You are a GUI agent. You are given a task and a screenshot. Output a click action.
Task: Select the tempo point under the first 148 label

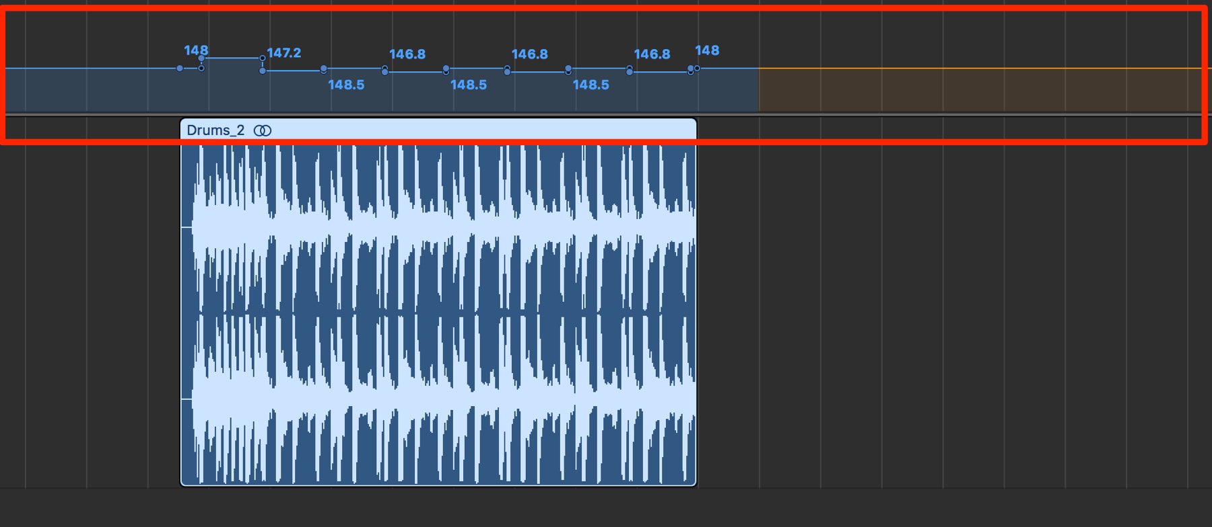tap(201, 58)
